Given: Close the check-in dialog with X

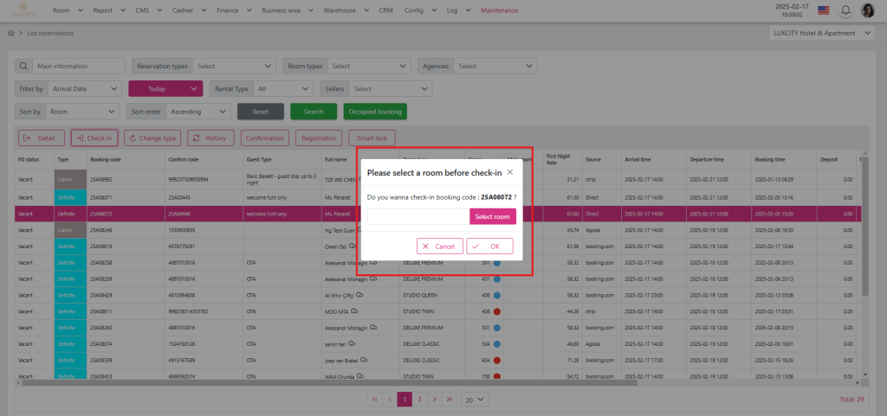Looking at the screenshot, I should tap(509, 172).
